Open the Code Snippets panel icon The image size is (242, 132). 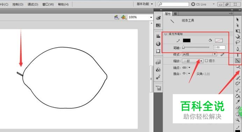pos(158,62)
